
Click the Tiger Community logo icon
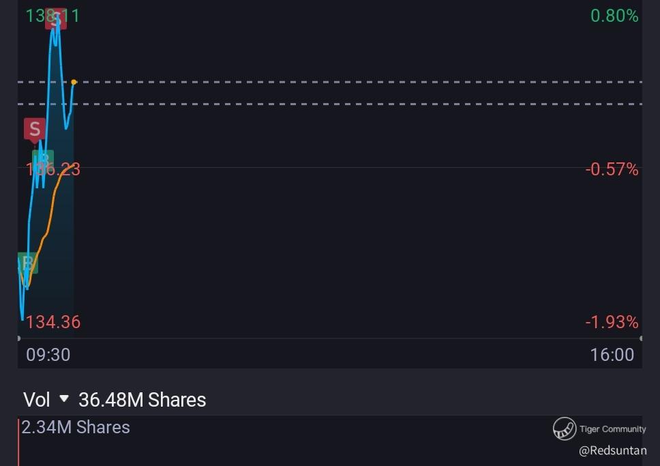(x=565, y=429)
